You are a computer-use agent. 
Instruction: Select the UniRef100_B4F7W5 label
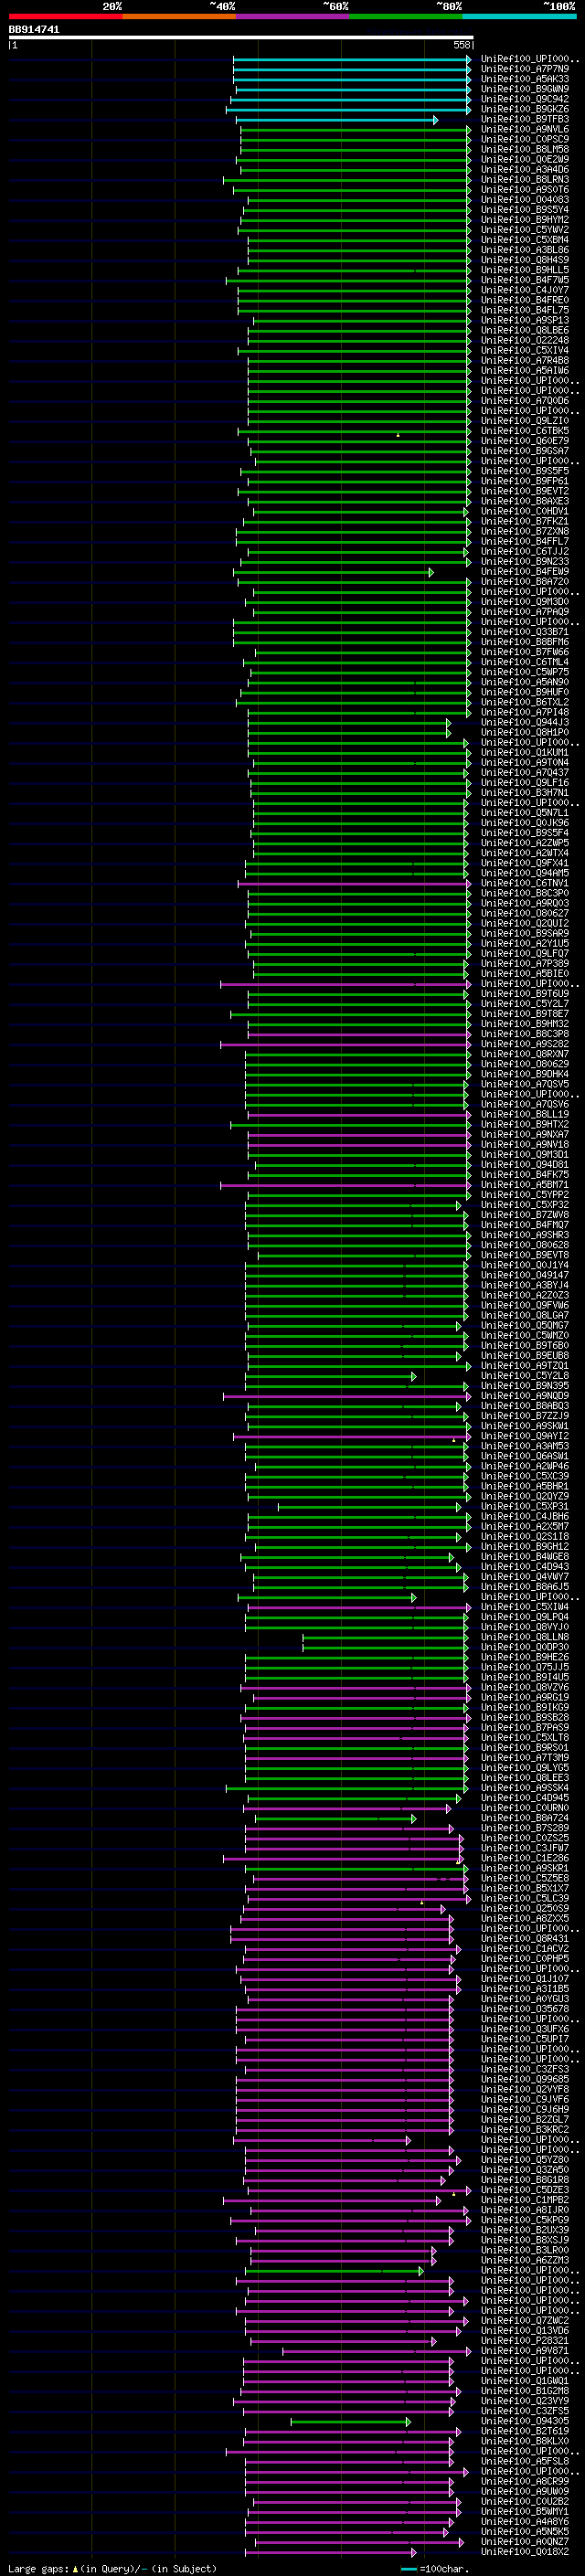click(525, 280)
